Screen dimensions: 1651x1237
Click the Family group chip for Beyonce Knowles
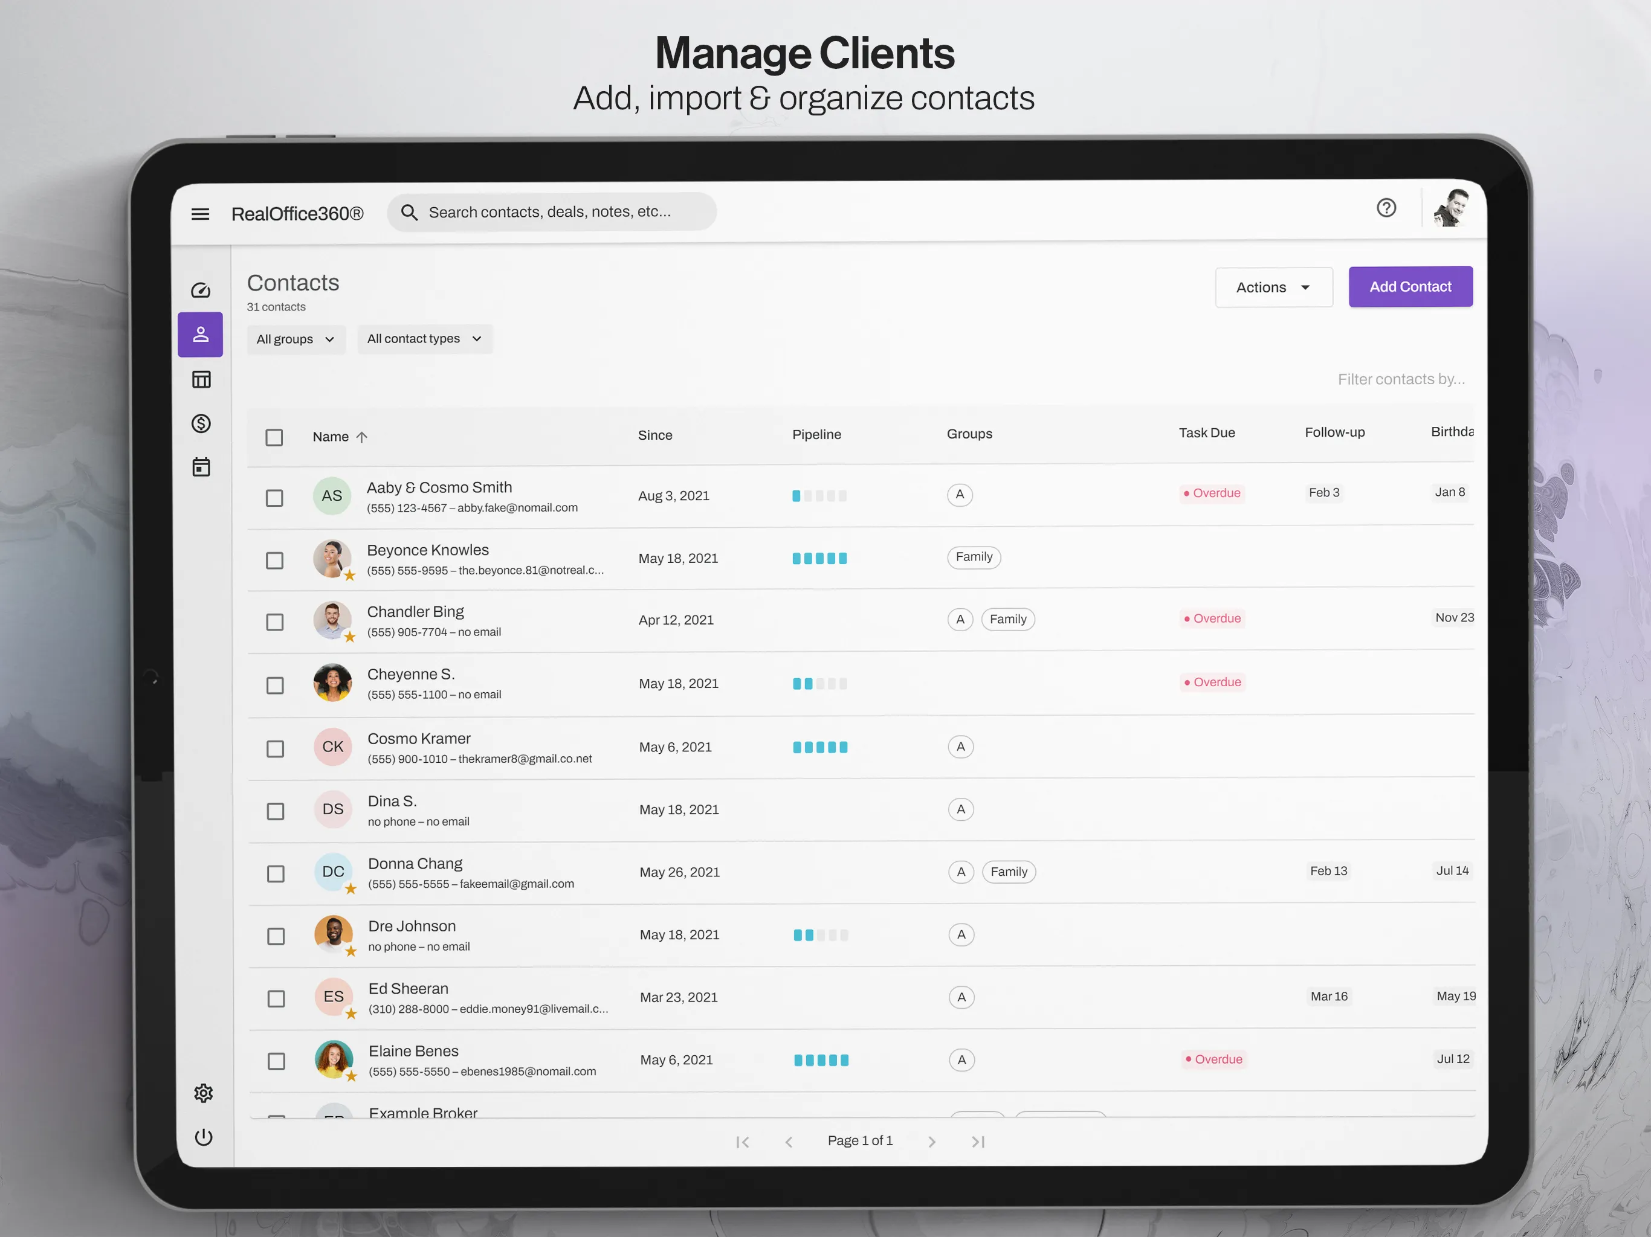click(974, 557)
